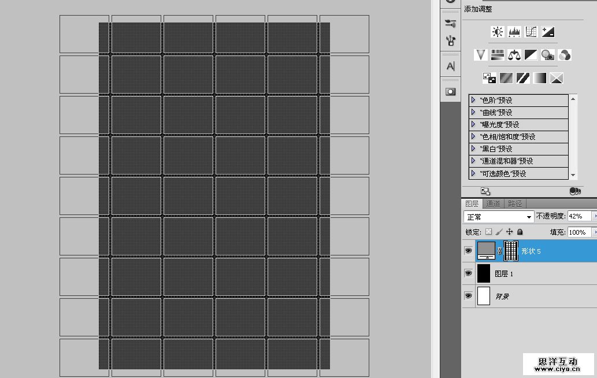597x378 pixels.
Task: Expand the "通道混和器"预设 list
Action: coord(473,161)
